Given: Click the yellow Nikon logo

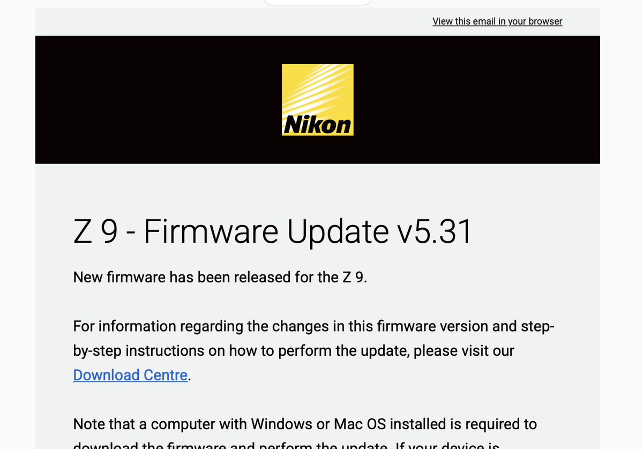Looking at the screenshot, I should coord(318,100).
